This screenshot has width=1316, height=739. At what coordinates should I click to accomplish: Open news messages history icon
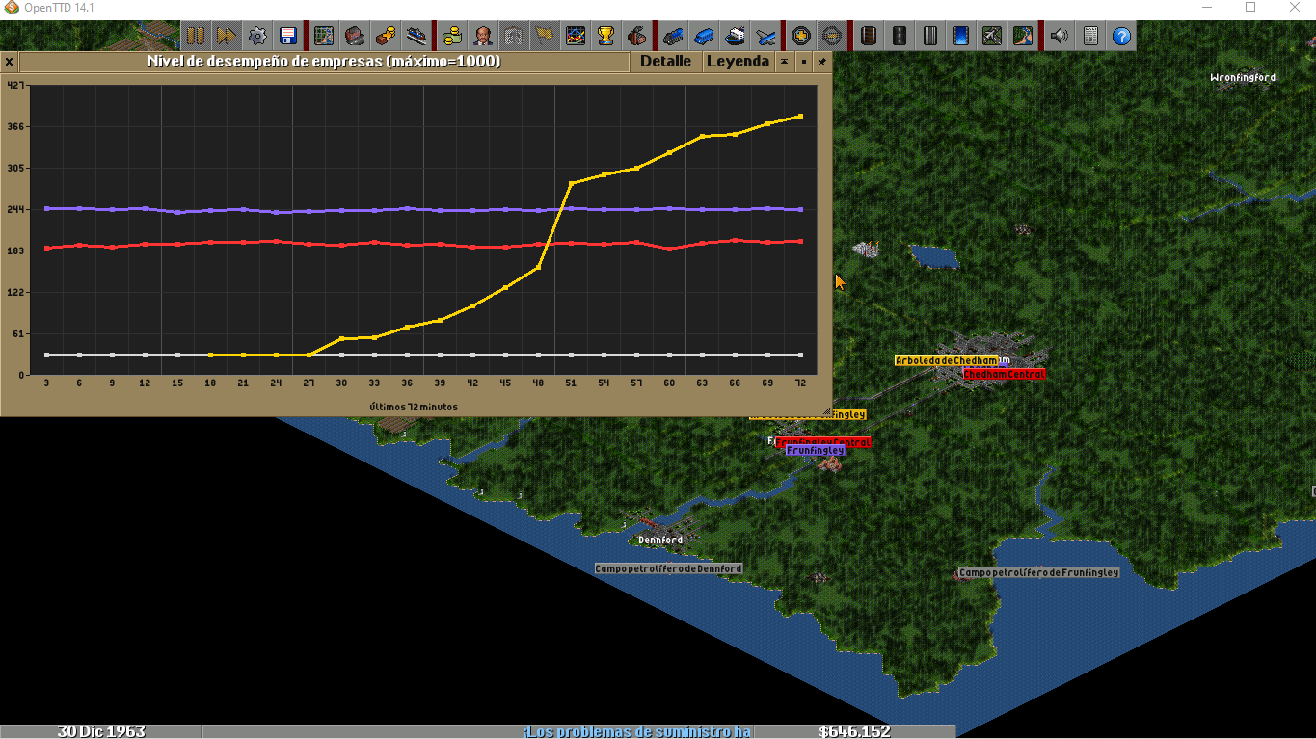1090,37
